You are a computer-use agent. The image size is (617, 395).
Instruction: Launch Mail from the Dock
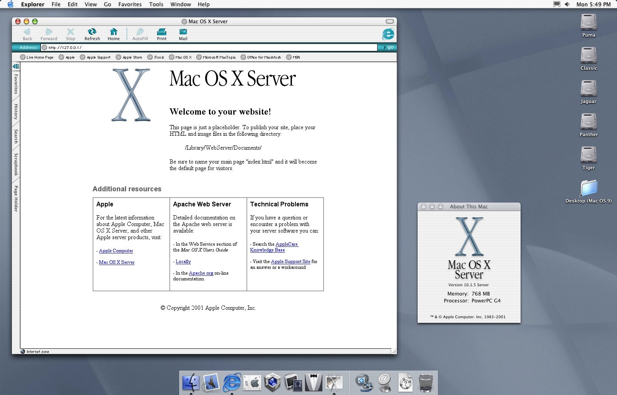[211, 383]
